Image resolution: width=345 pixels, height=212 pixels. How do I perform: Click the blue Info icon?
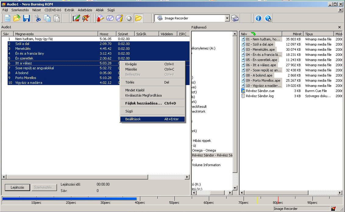click(x=258, y=18)
